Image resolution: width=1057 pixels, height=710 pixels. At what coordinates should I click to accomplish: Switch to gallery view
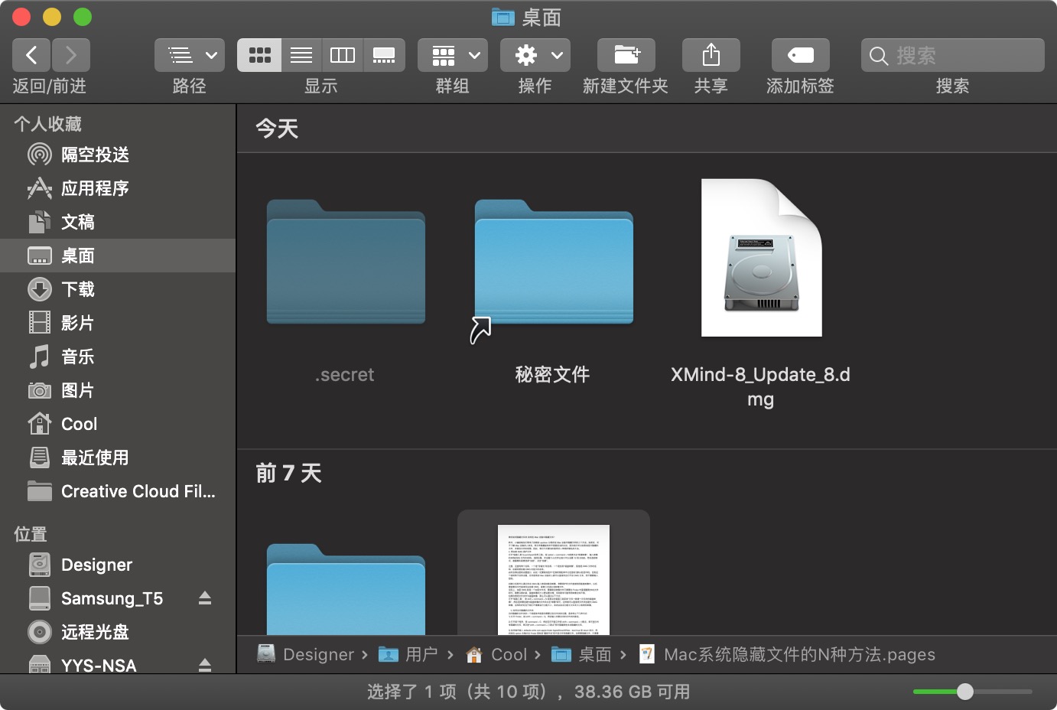click(384, 55)
